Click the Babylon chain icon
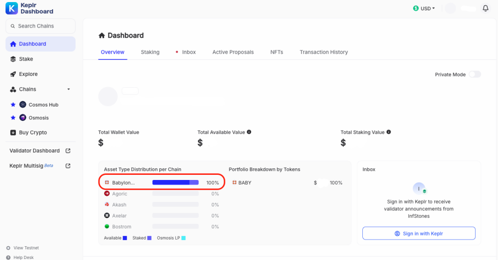This screenshot has height=260, width=498. pos(107,183)
